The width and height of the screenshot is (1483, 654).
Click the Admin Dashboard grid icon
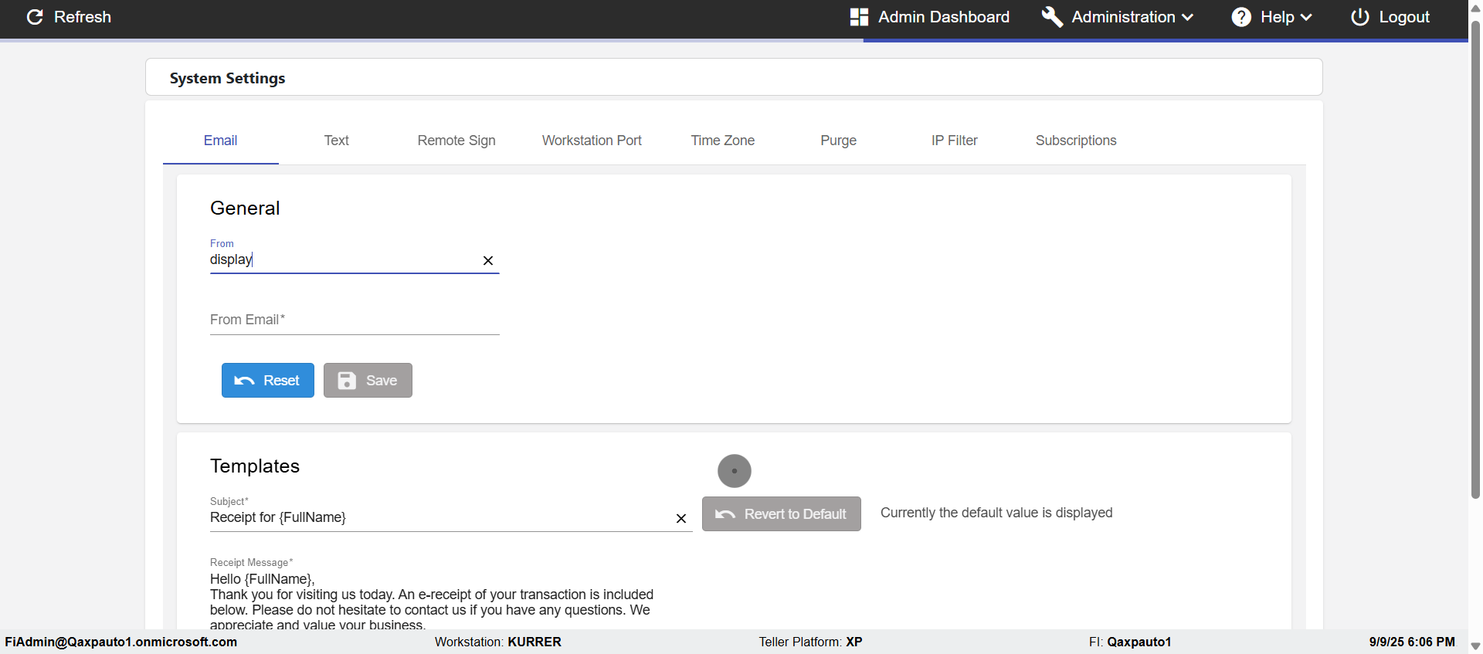859,17
